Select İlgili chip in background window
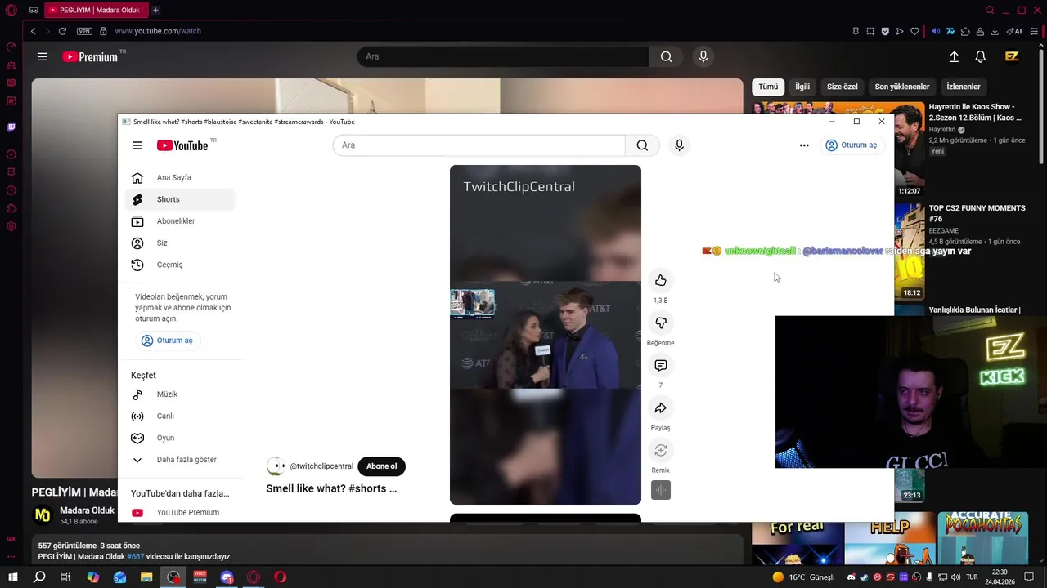Viewport: 1047px width, 588px height. click(802, 87)
